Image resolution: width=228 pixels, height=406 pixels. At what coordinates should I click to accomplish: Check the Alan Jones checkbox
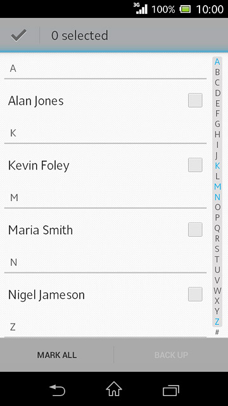[195, 100]
